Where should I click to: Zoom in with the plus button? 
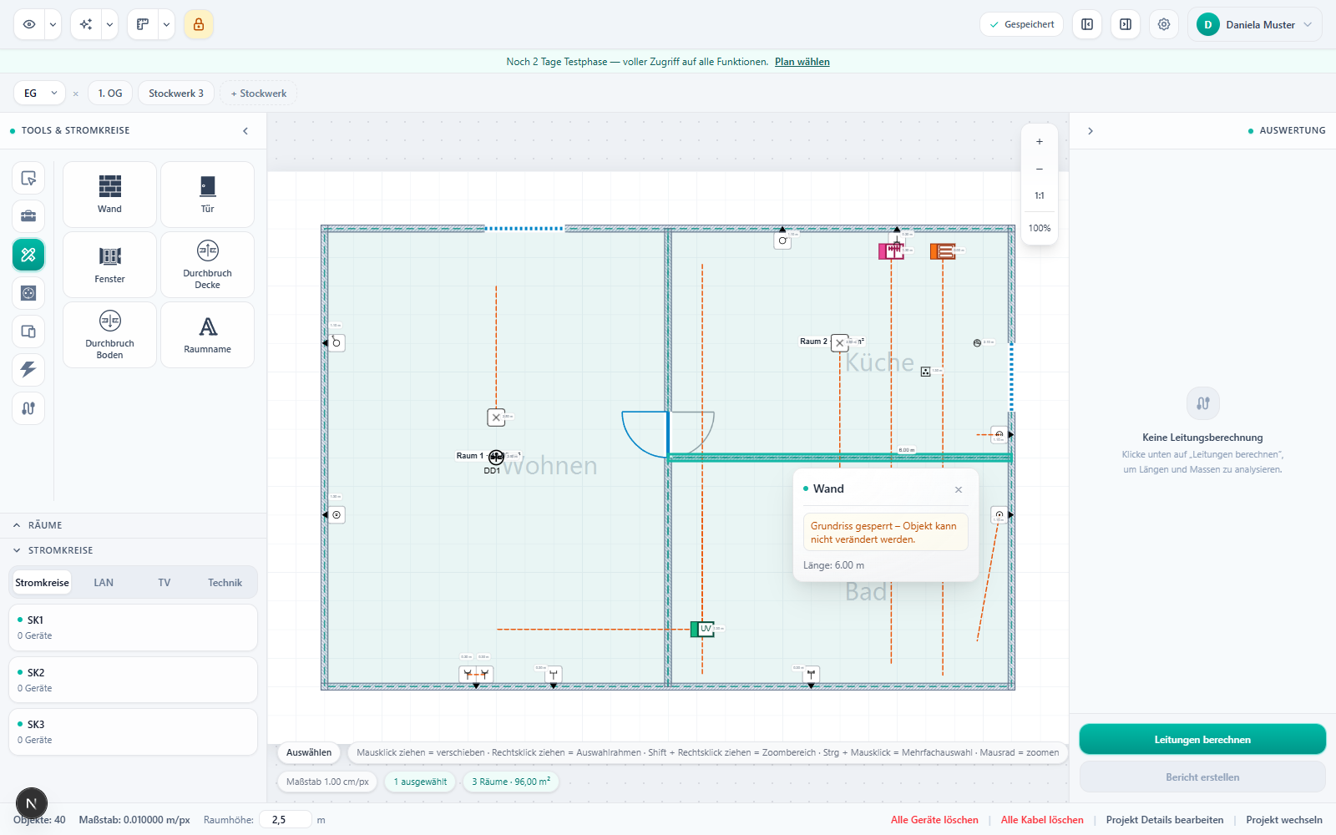[x=1040, y=142]
